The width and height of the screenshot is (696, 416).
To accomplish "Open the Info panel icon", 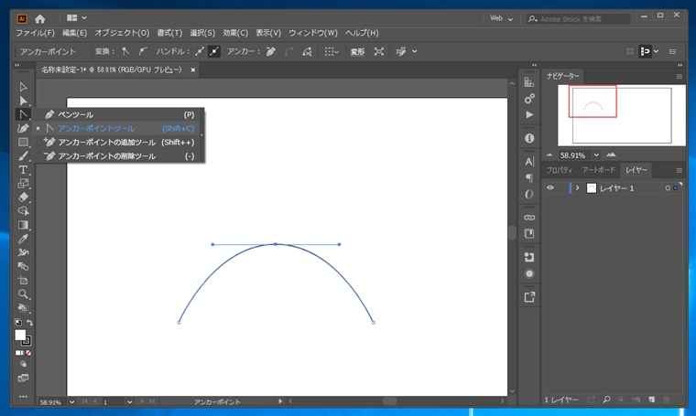I will click(529, 138).
